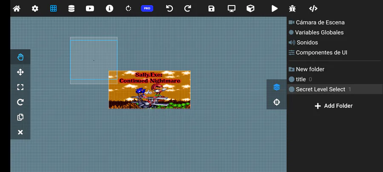The height and width of the screenshot is (172, 383).
Task: Center view with crosshair icon
Action: point(277,102)
